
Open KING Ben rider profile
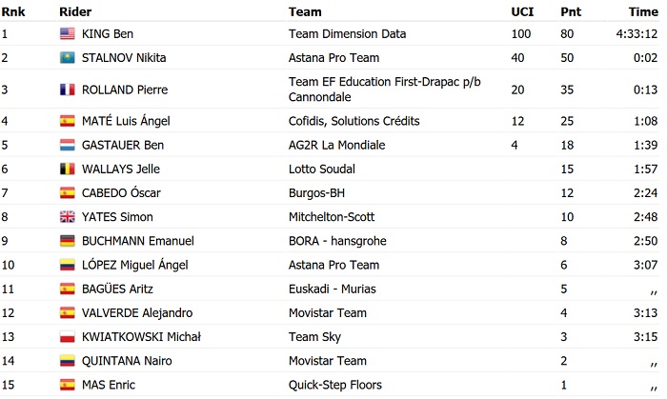click(107, 34)
